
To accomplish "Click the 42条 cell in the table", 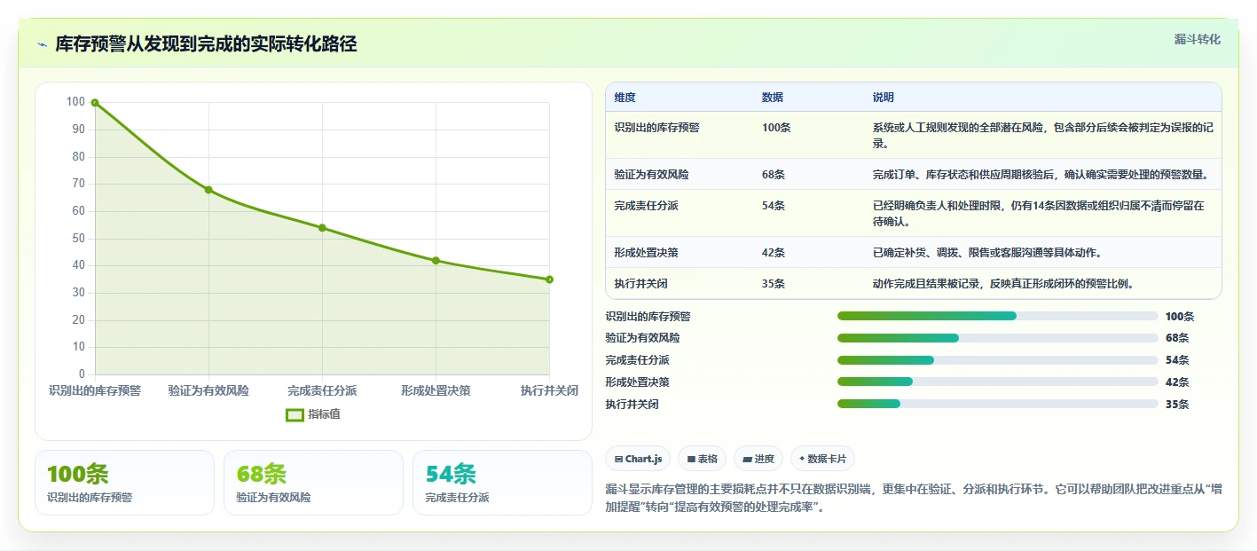I will coord(774,253).
